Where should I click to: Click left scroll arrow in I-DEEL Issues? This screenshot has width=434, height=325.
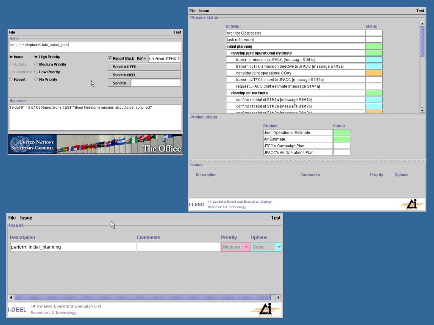click(11, 297)
